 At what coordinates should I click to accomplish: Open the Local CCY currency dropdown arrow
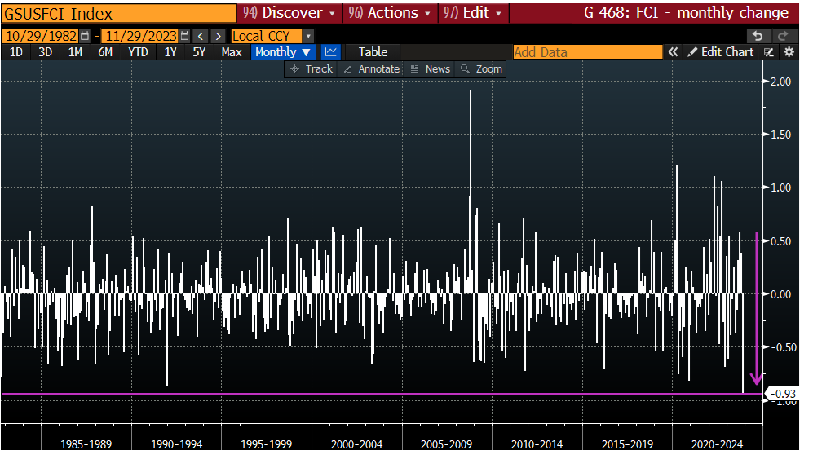pyautogui.click(x=308, y=36)
